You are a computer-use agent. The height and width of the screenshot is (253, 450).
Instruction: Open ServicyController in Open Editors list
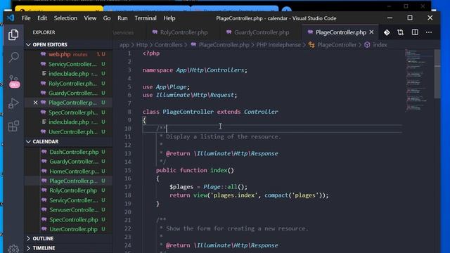(69, 64)
